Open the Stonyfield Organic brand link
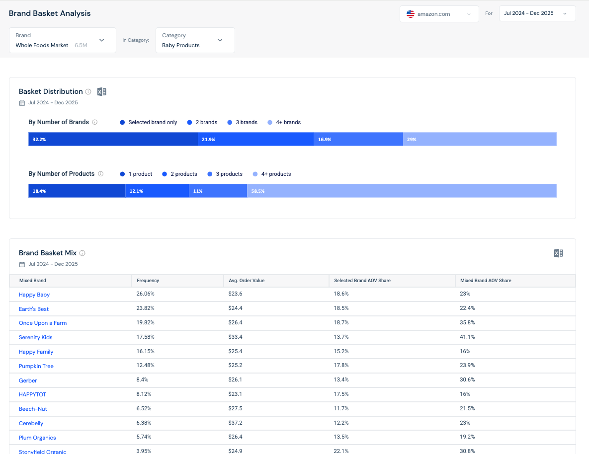This screenshot has height=454, width=589. [x=42, y=452]
